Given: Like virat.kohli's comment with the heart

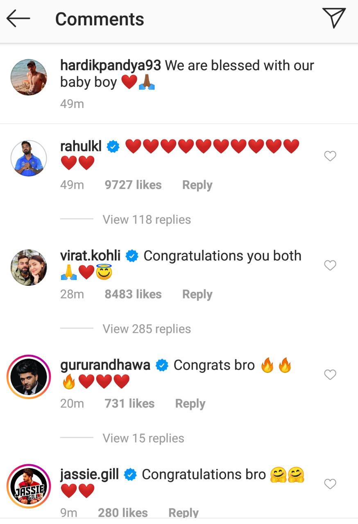Looking at the screenshot, I should click(x=330, y=265).
